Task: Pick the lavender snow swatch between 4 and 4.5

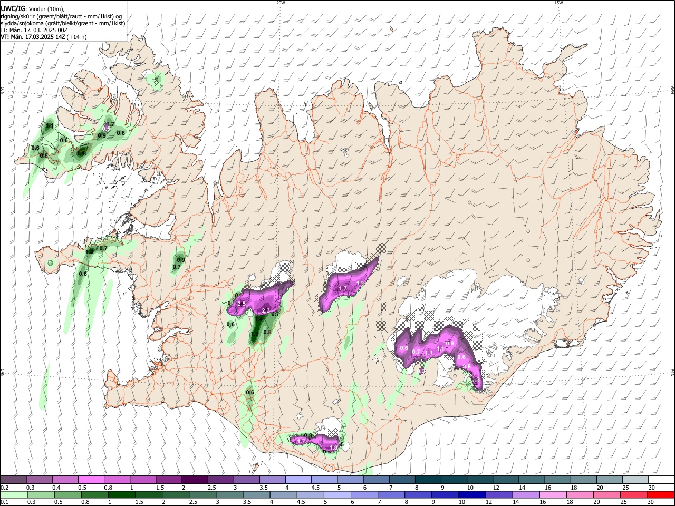Action: [298, 480]
